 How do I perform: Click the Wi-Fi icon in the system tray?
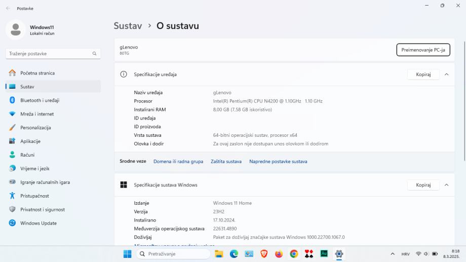pos(418,254)
